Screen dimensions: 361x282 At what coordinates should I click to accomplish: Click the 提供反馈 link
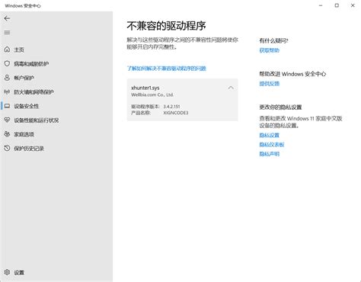point(270,84)
